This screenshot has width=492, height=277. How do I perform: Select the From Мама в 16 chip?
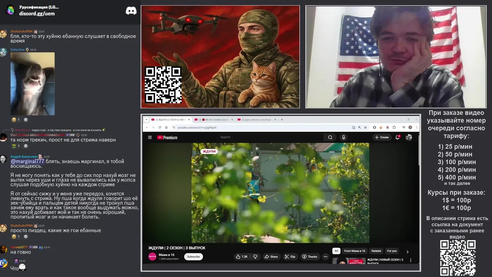354,251
